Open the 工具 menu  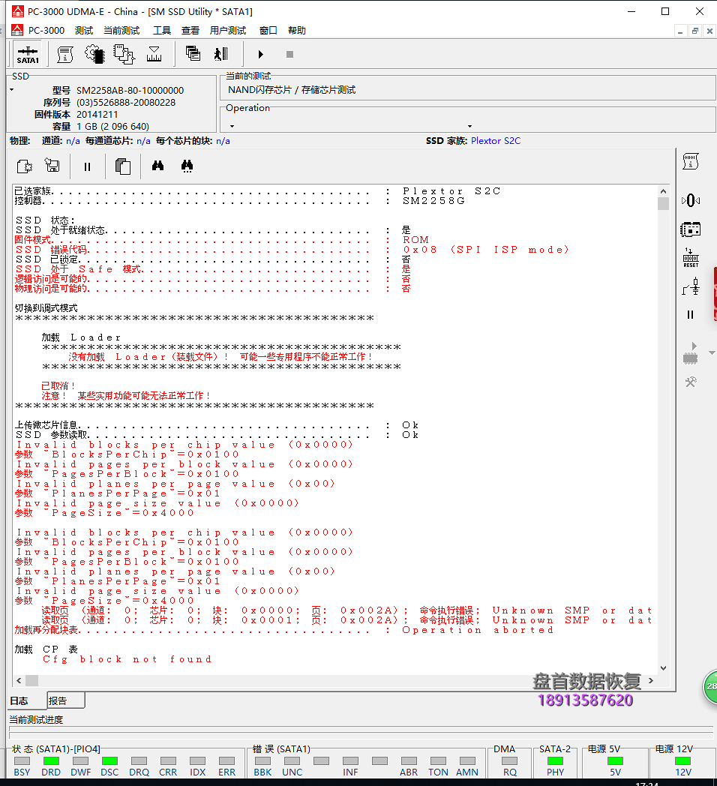click(161, 31)
